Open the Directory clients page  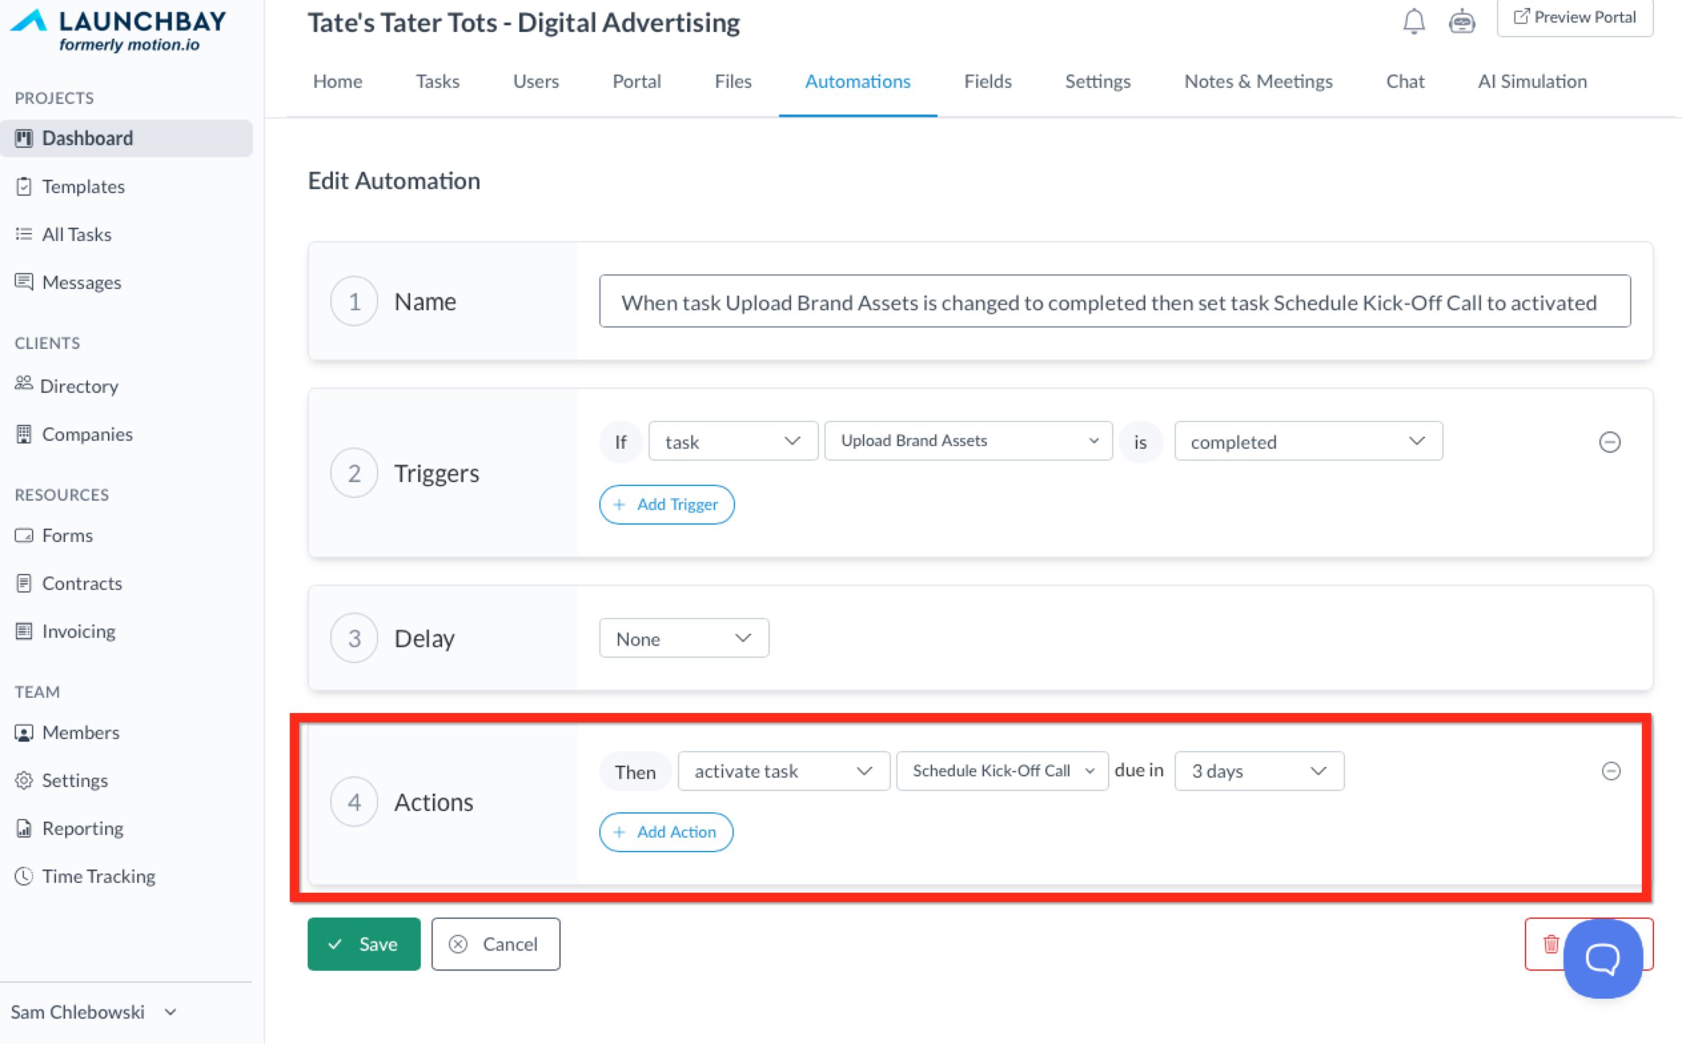point(79,386)
